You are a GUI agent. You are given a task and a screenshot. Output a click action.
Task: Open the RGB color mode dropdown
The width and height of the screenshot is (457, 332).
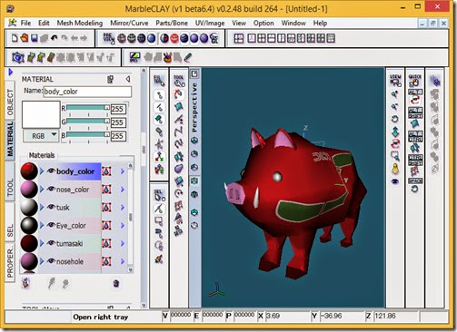tap(41, 136)
